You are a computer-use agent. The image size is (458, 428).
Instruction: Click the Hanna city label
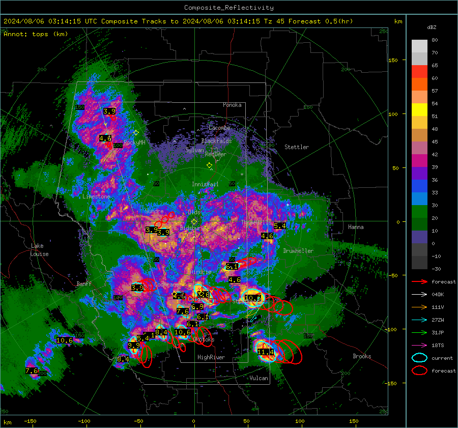[356, 227]
